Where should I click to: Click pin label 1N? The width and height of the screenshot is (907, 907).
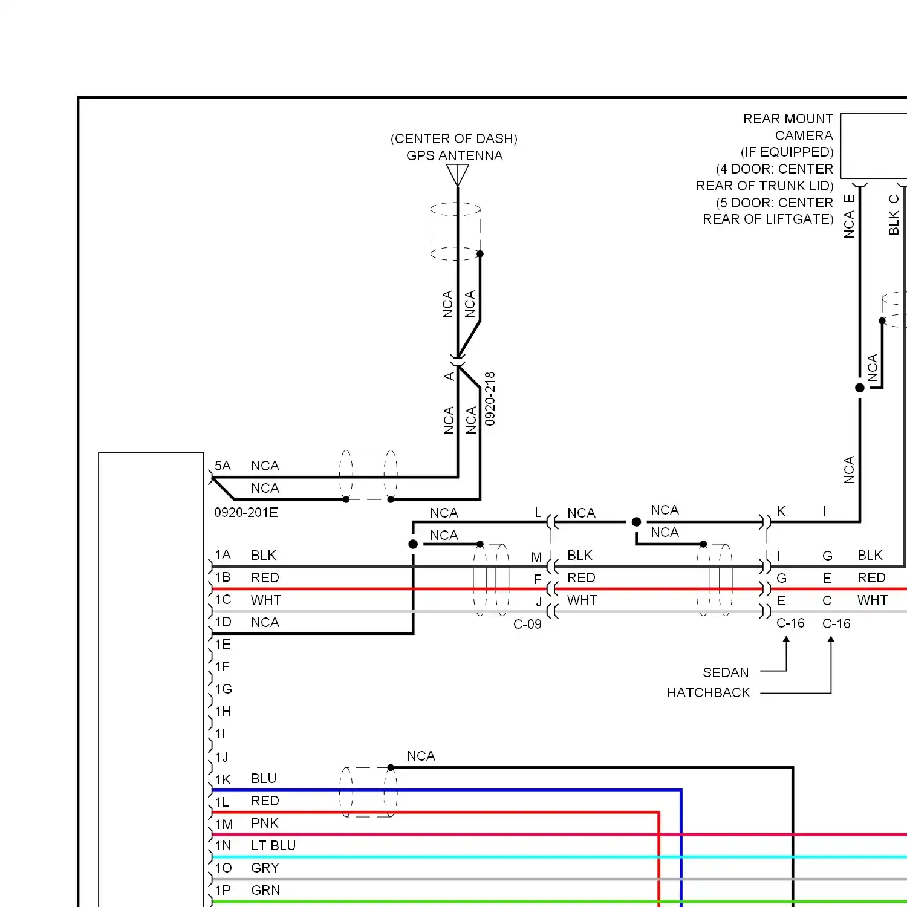(223, 845)
